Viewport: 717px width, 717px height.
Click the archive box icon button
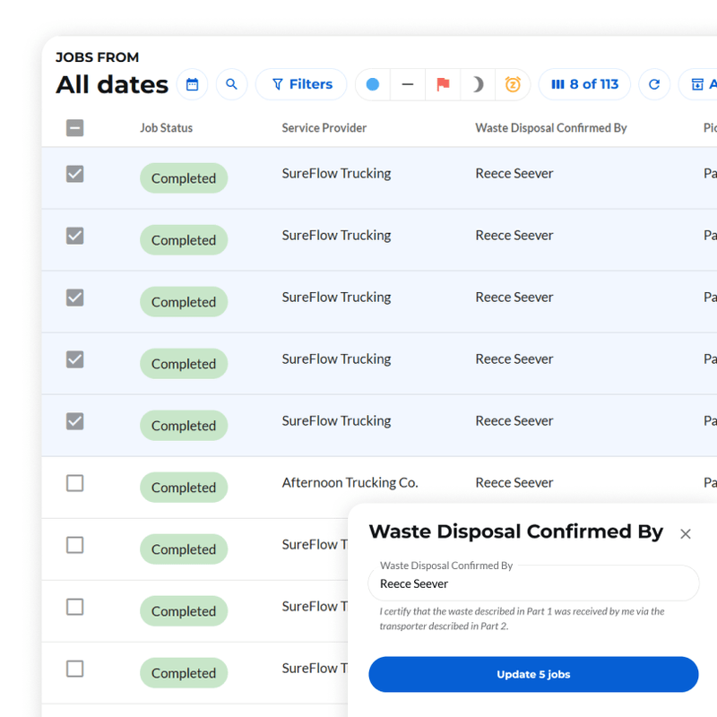click(x=698, y=84)
